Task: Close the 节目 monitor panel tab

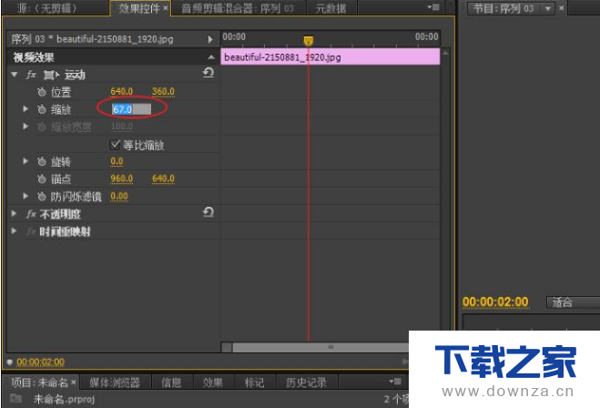Action: [x=562, y=7]
